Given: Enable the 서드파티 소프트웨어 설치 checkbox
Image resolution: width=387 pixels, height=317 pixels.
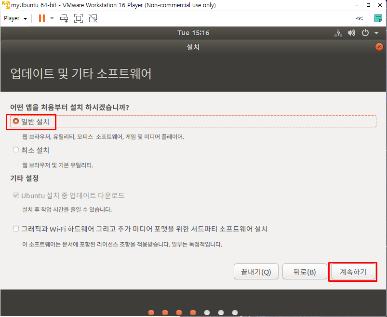Looking at the screenshot, I should (16, 229).
